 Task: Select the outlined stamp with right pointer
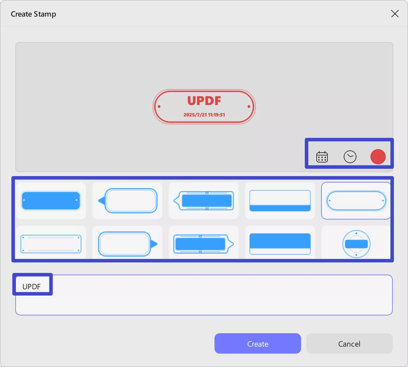click(x=127, y=244)
